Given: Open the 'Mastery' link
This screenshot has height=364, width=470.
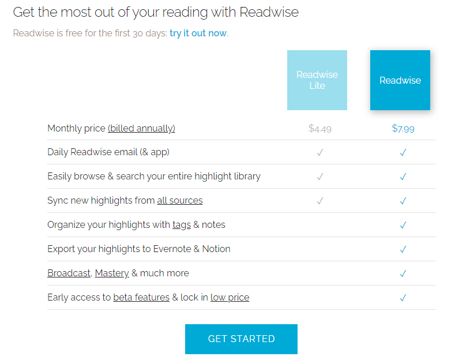Looking at the screenshot, I should pos(112,273).
